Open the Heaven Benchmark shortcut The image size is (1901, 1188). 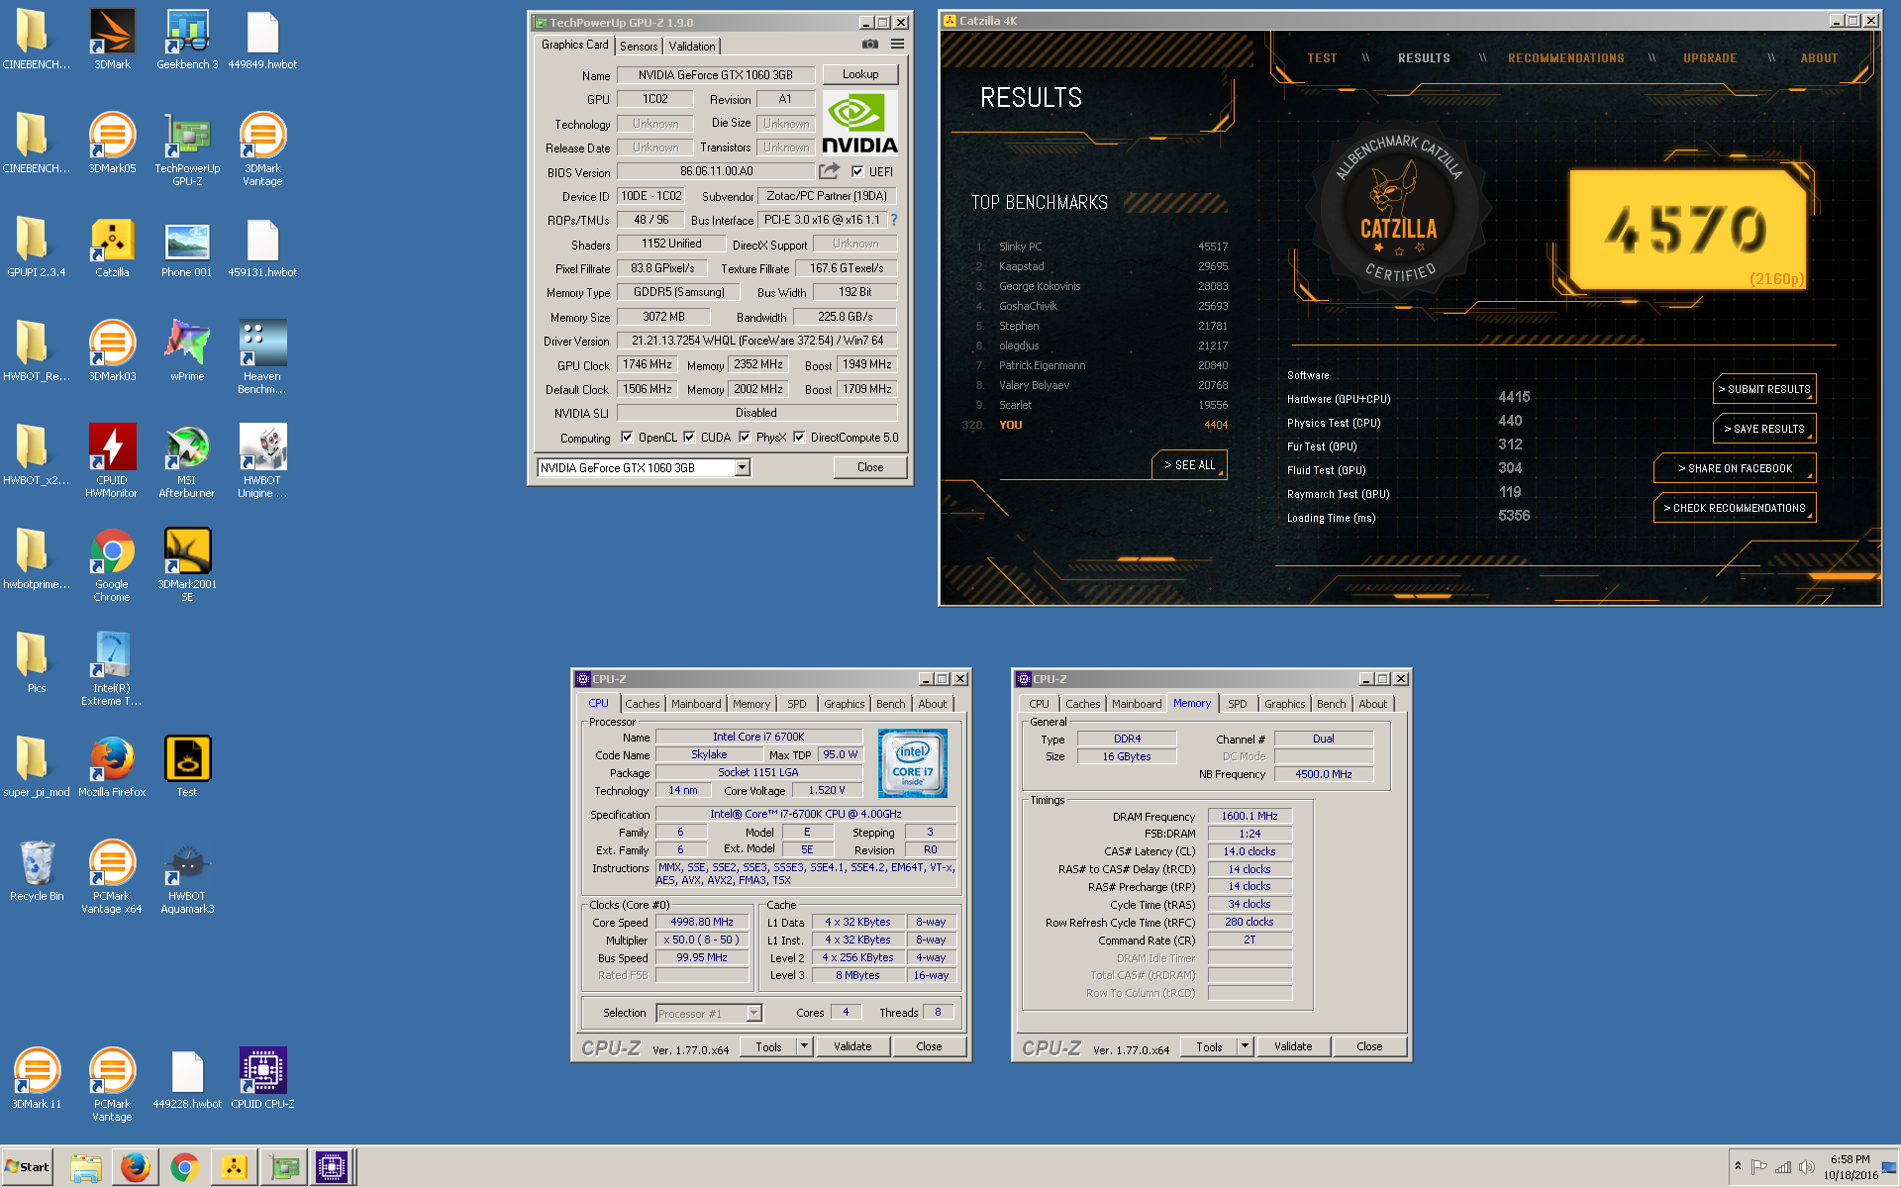coord(262,358)
